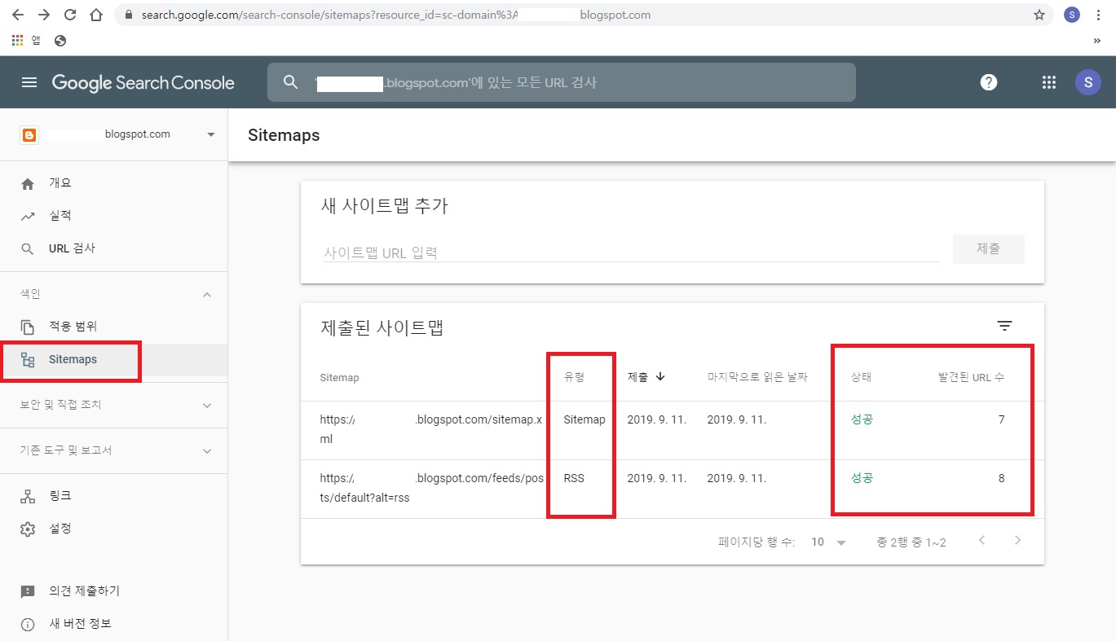Open the help question mark icon
This screenshot has height=641, width=1116.
point(989,82)
